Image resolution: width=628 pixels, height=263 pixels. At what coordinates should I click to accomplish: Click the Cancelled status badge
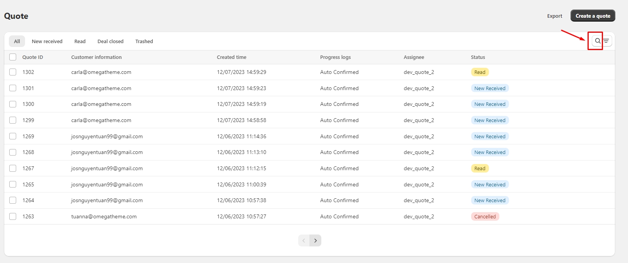click(485, 216)
